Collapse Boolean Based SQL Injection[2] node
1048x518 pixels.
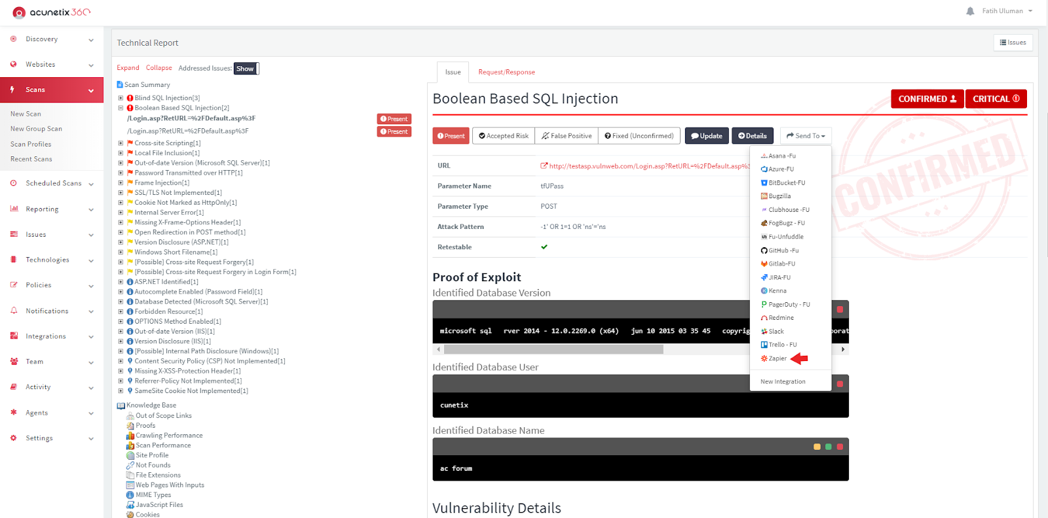tap(121, 108)
